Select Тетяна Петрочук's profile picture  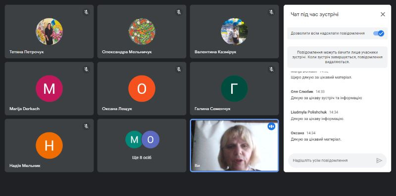tap(49, 32)
